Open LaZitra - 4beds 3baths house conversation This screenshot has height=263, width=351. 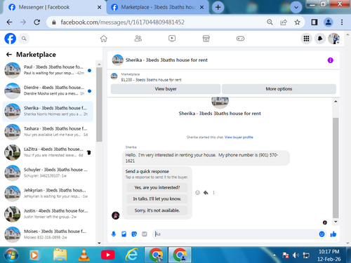click(48, 152)
